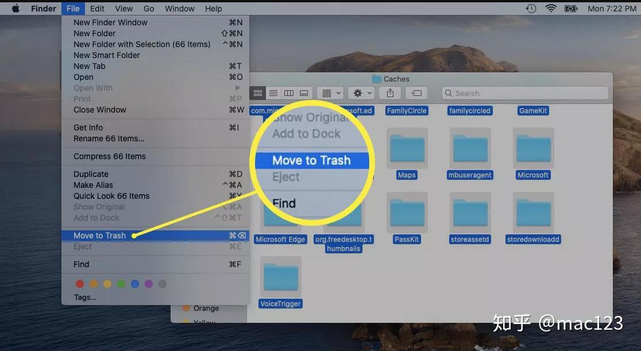Open the Help menu

(214, 9)
